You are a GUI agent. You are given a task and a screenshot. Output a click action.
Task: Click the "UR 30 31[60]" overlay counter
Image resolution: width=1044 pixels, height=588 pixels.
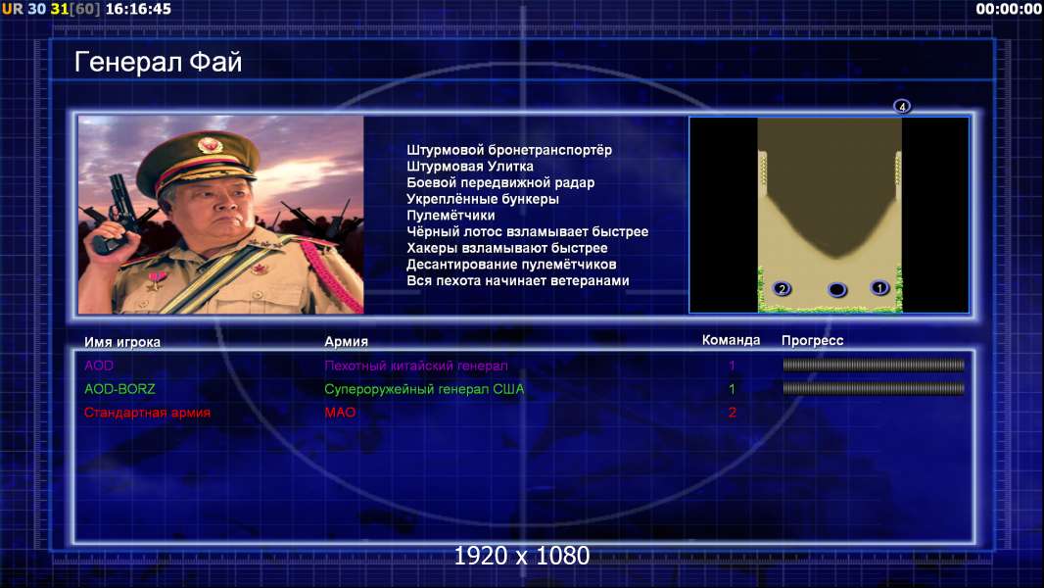click(51, 9)
